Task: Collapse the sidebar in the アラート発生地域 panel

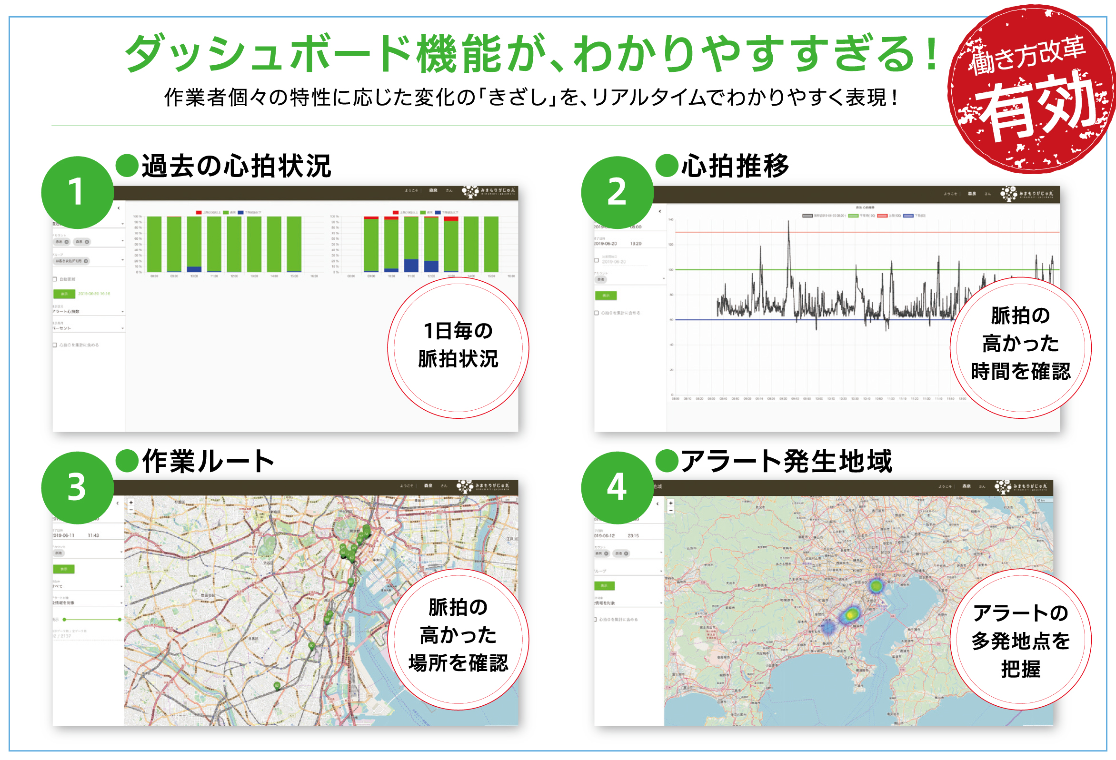Action: click(x=658, y=503)
